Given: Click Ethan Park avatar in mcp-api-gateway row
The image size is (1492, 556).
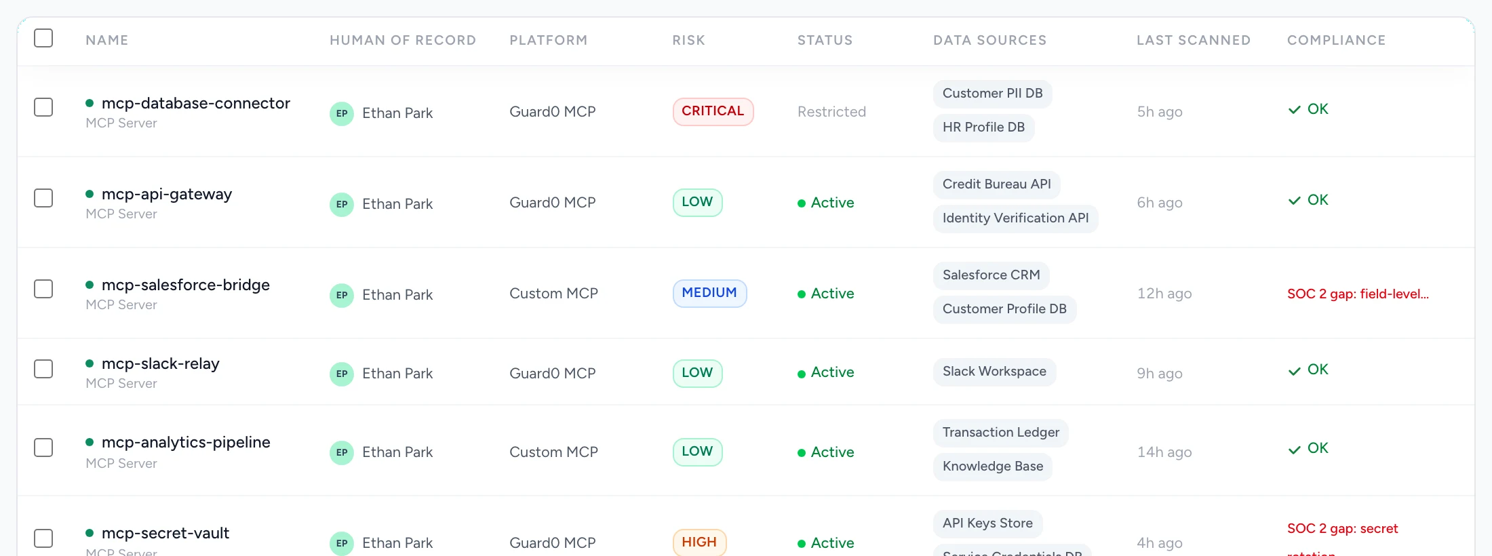Looking at the screenshot, I should click(342, 204).
